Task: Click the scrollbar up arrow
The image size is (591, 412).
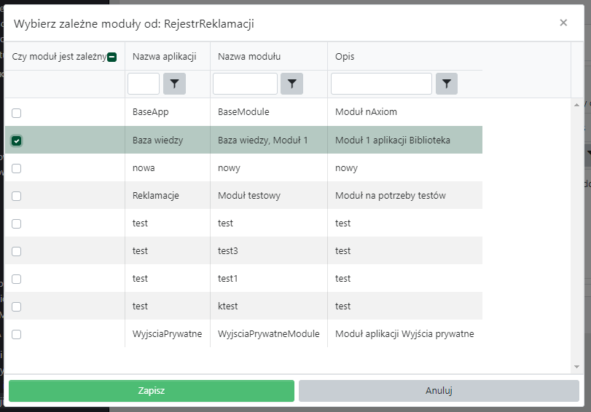Action: click(576, 105)
